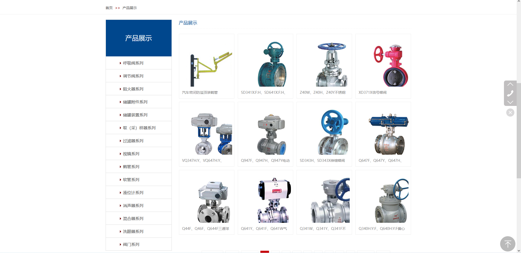Expand the 过滤器系列 category arrow
Viewport: 521px width, 253px height.
(x=120, y=141)
